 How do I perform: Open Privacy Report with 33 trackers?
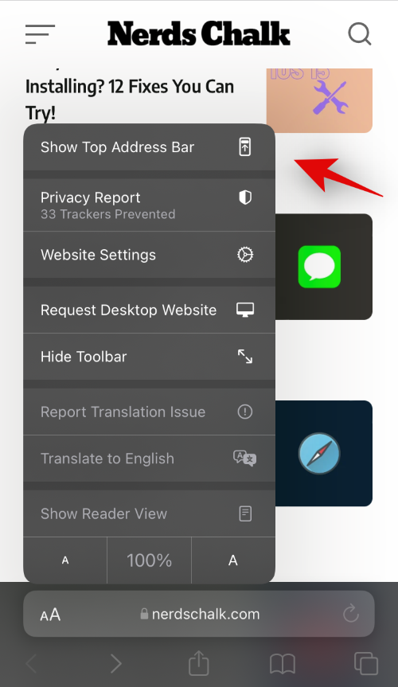pyautogui.click(x=149, y=205)
